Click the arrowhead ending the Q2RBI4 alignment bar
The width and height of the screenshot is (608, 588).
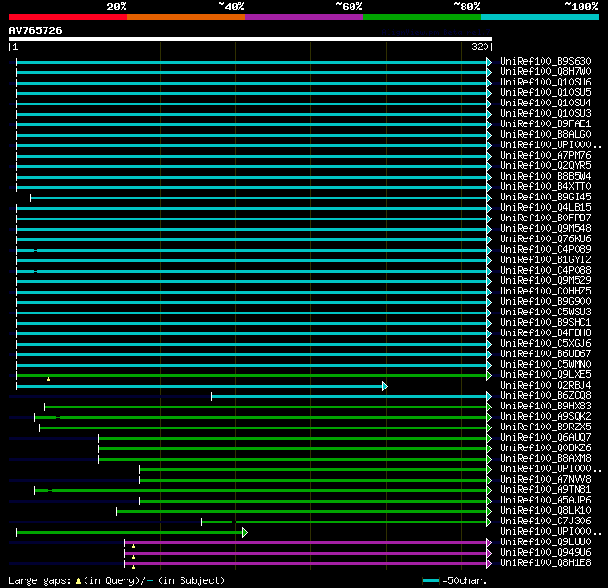(385, 386)
